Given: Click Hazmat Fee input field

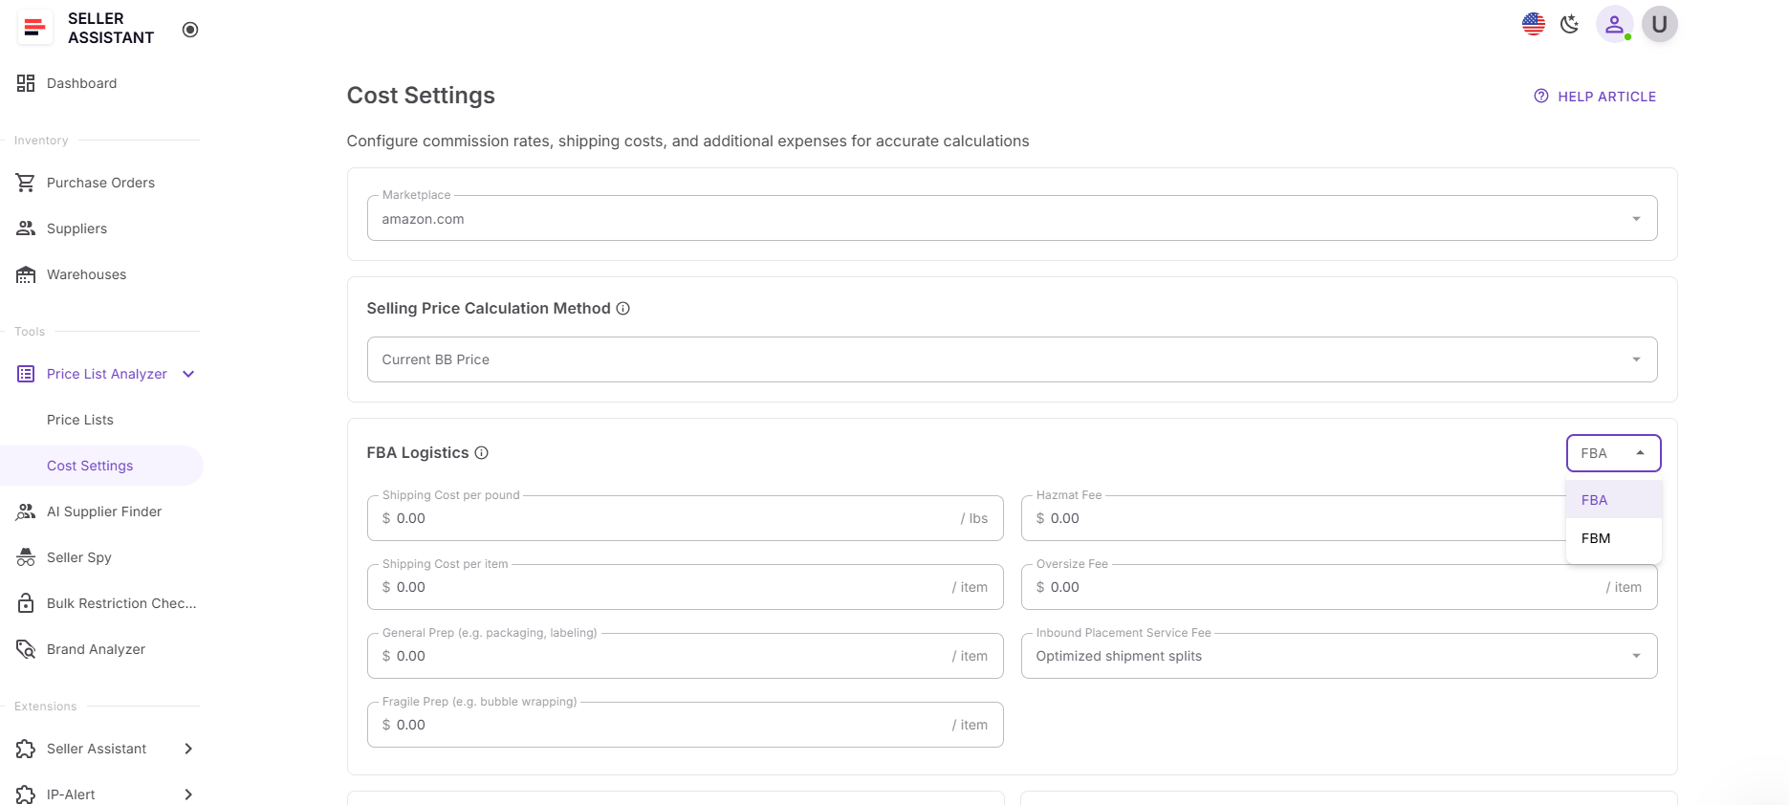Looking at the screenshot, I should pyautogui.click(x=1293, y=518).
